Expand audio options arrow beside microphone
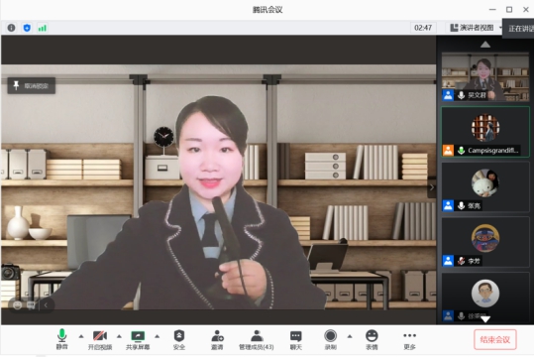Image resolution: width=535 pixels, height=357 pixels. [x=81, y=336]
